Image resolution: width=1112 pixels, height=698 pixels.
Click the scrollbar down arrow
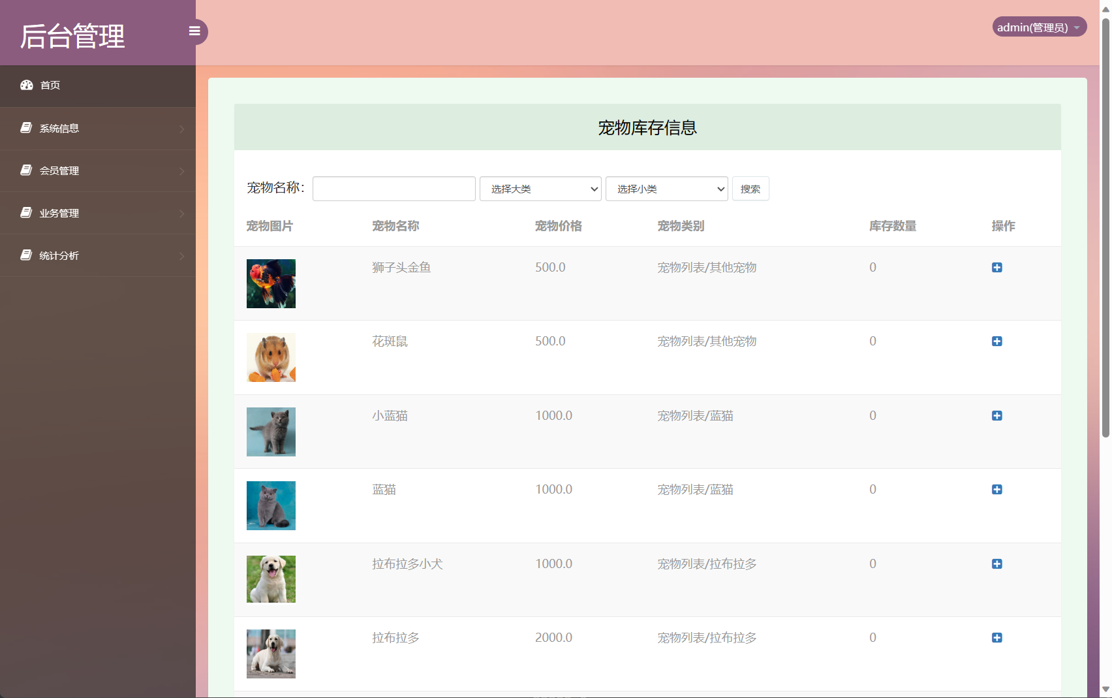tap(1105, 690)
